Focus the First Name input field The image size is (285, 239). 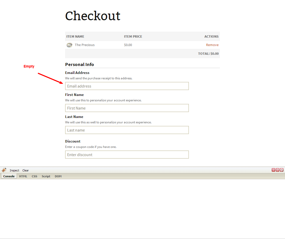[127, 108]
